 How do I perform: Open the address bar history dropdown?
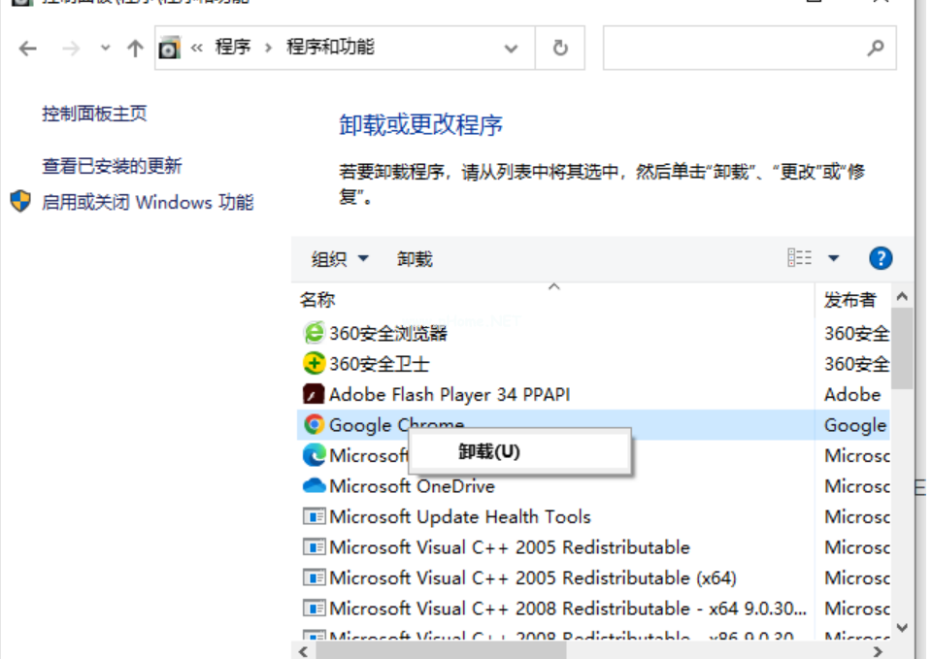pos(512,48)
